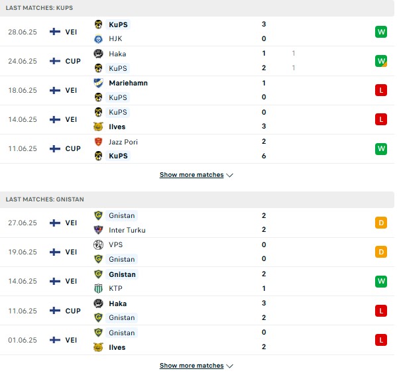Click chevron arrow beside lower Show more matches
The height and width of the screenshot is (379, 397).
(x=229, y=366)
